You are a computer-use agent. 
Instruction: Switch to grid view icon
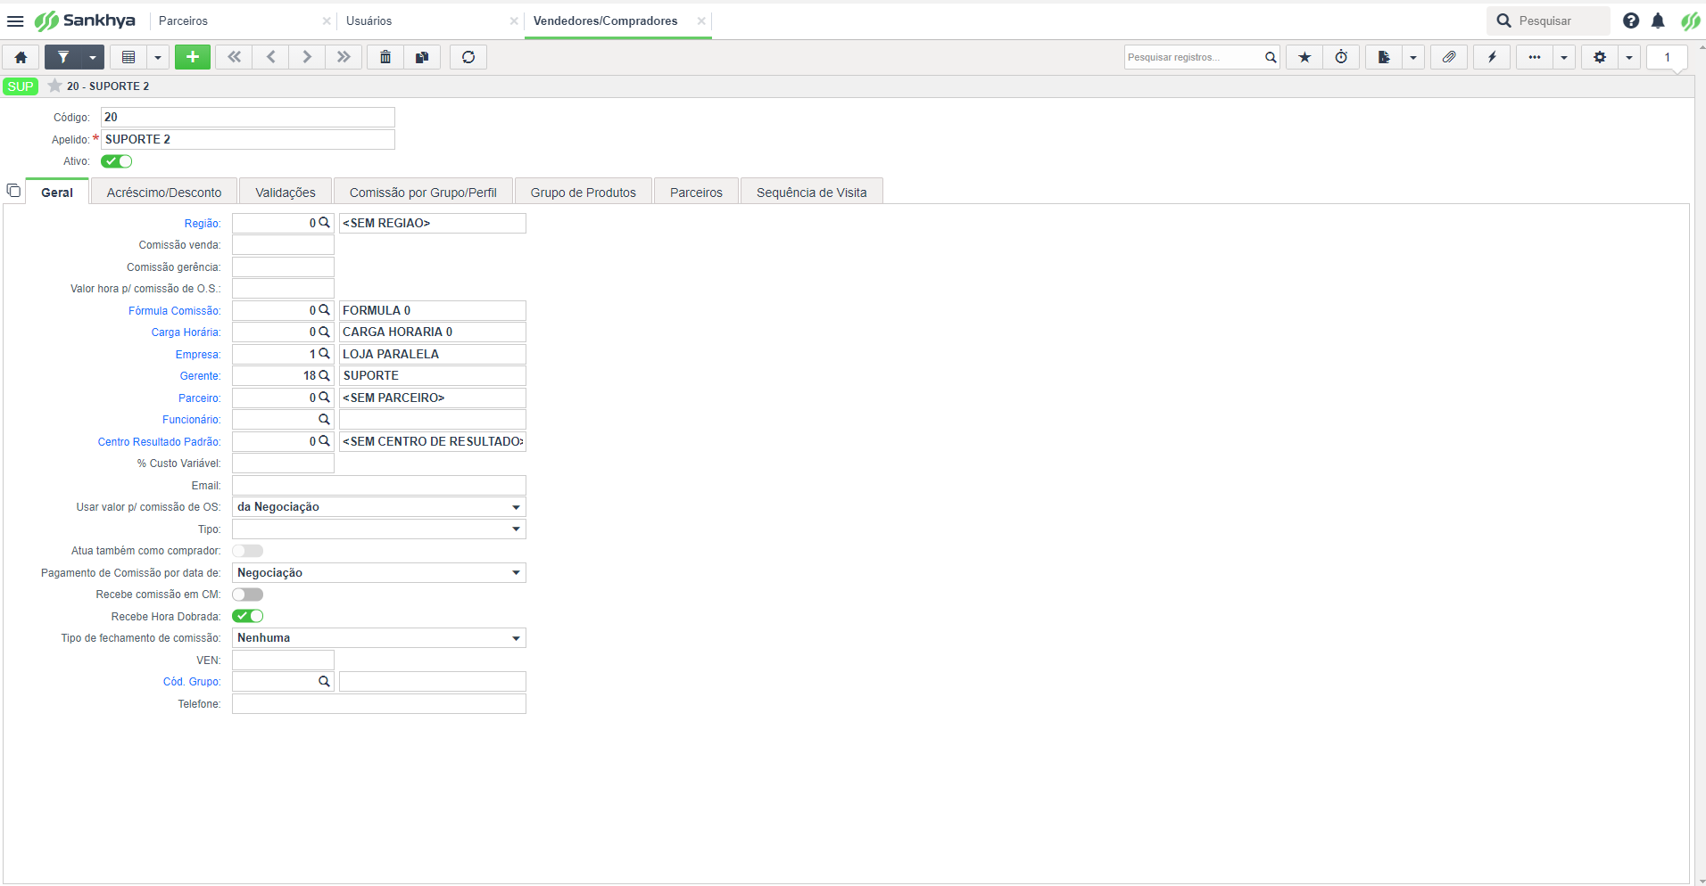point(128,57)
